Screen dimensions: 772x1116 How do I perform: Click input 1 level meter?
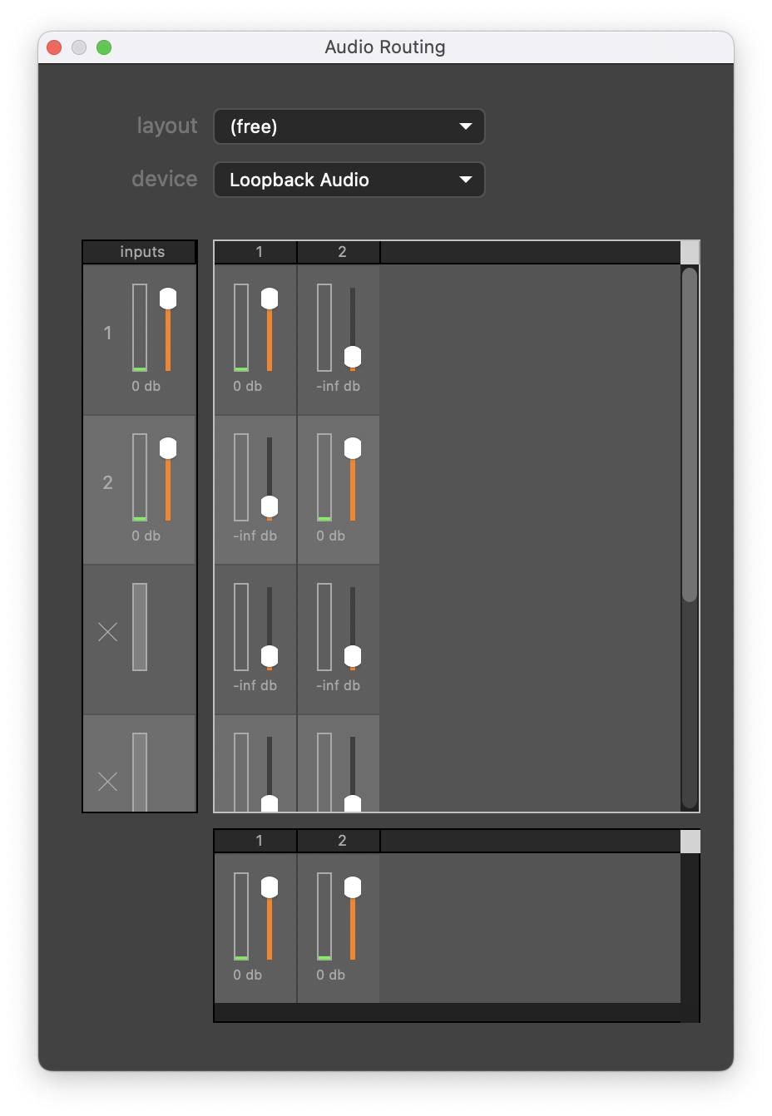(x=140, y=328)
